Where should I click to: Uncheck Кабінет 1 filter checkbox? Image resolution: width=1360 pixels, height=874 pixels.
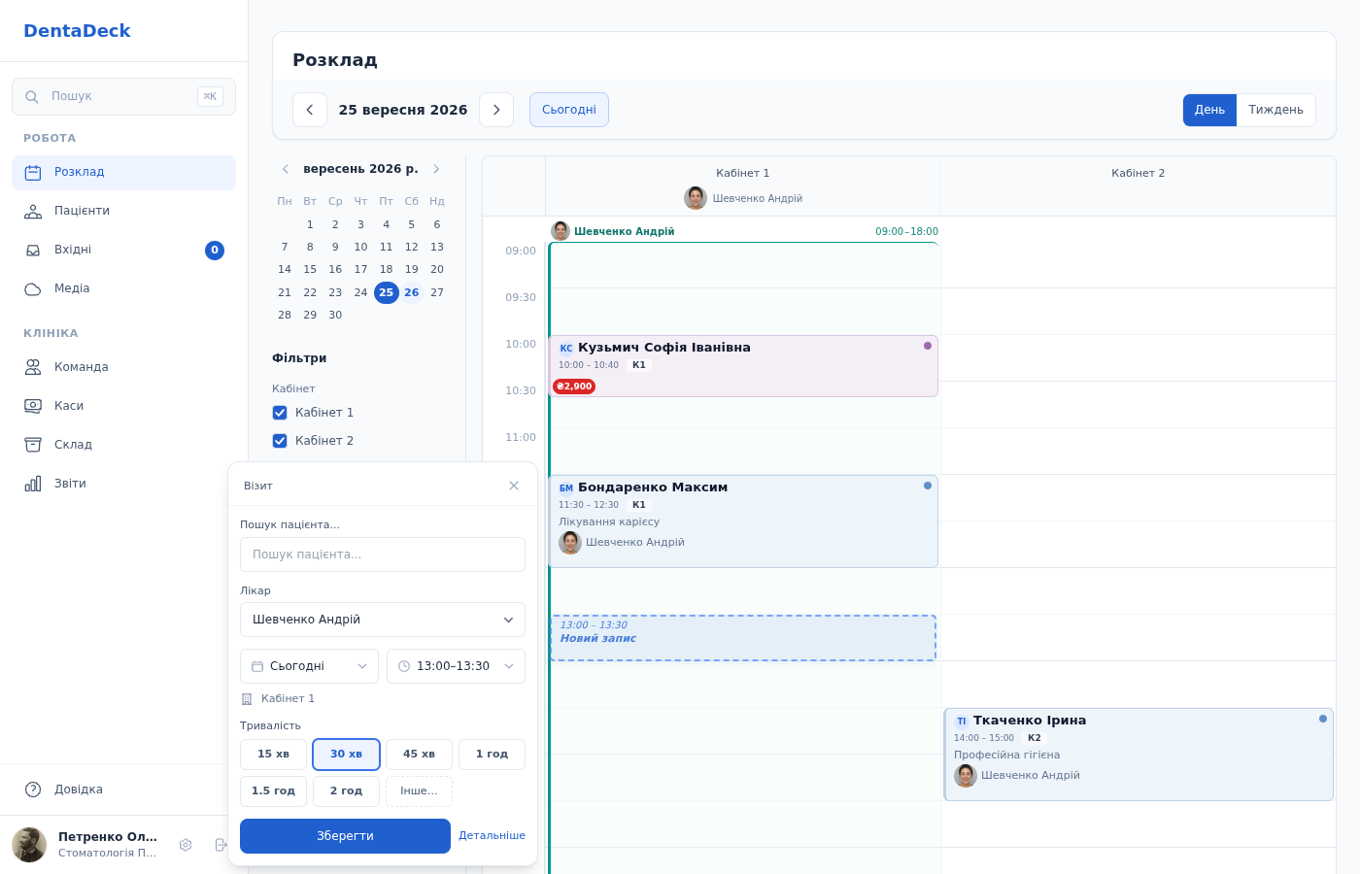point(280,413)
